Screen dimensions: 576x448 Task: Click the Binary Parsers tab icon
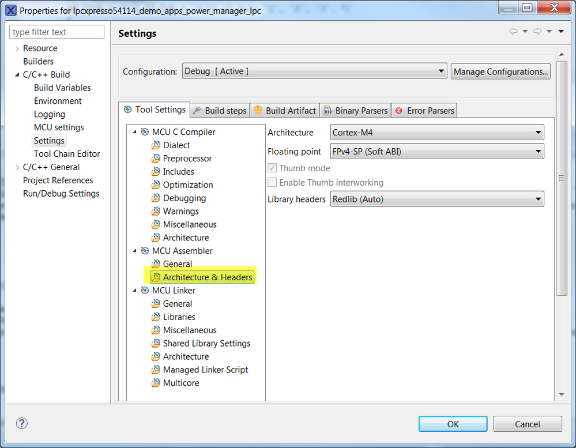click(327, 111)
